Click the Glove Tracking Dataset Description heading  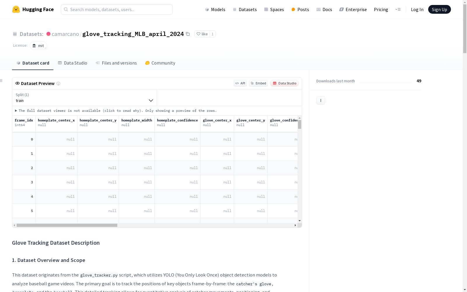[x=56, y=243]
